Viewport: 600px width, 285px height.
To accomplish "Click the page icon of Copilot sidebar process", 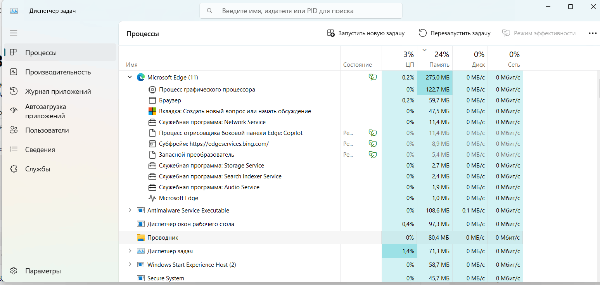I will 152,133.
